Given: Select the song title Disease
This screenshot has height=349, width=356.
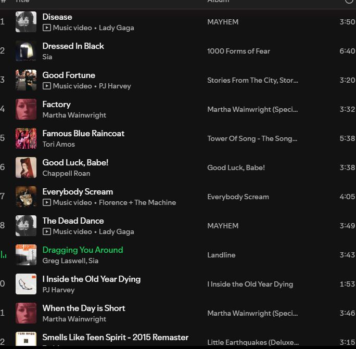Looking at the screenshot, I should 57,17.
